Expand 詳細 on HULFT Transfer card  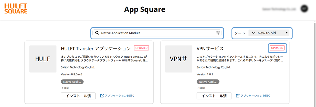[65, 88]
